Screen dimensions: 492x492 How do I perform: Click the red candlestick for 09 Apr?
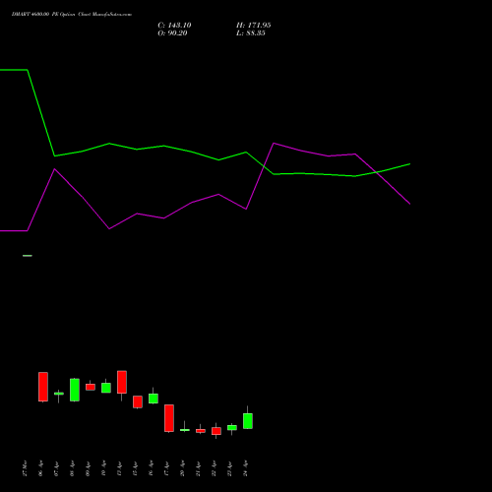point(91,387)
